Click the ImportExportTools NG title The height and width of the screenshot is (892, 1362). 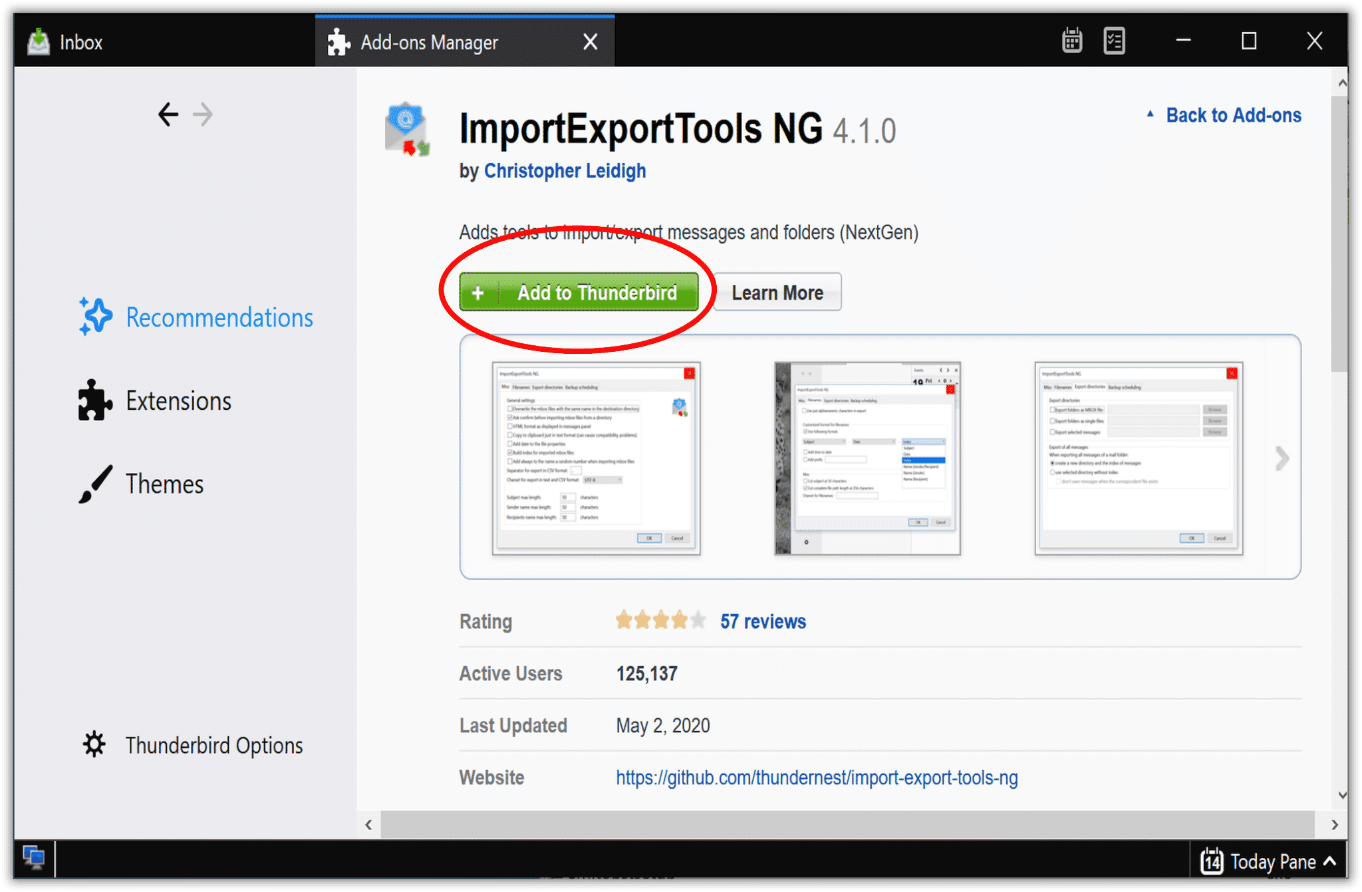click(x=640, y=129)
